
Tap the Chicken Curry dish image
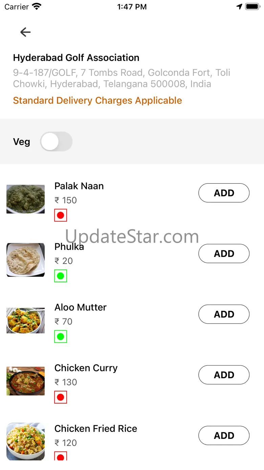[x=25, y=381]
